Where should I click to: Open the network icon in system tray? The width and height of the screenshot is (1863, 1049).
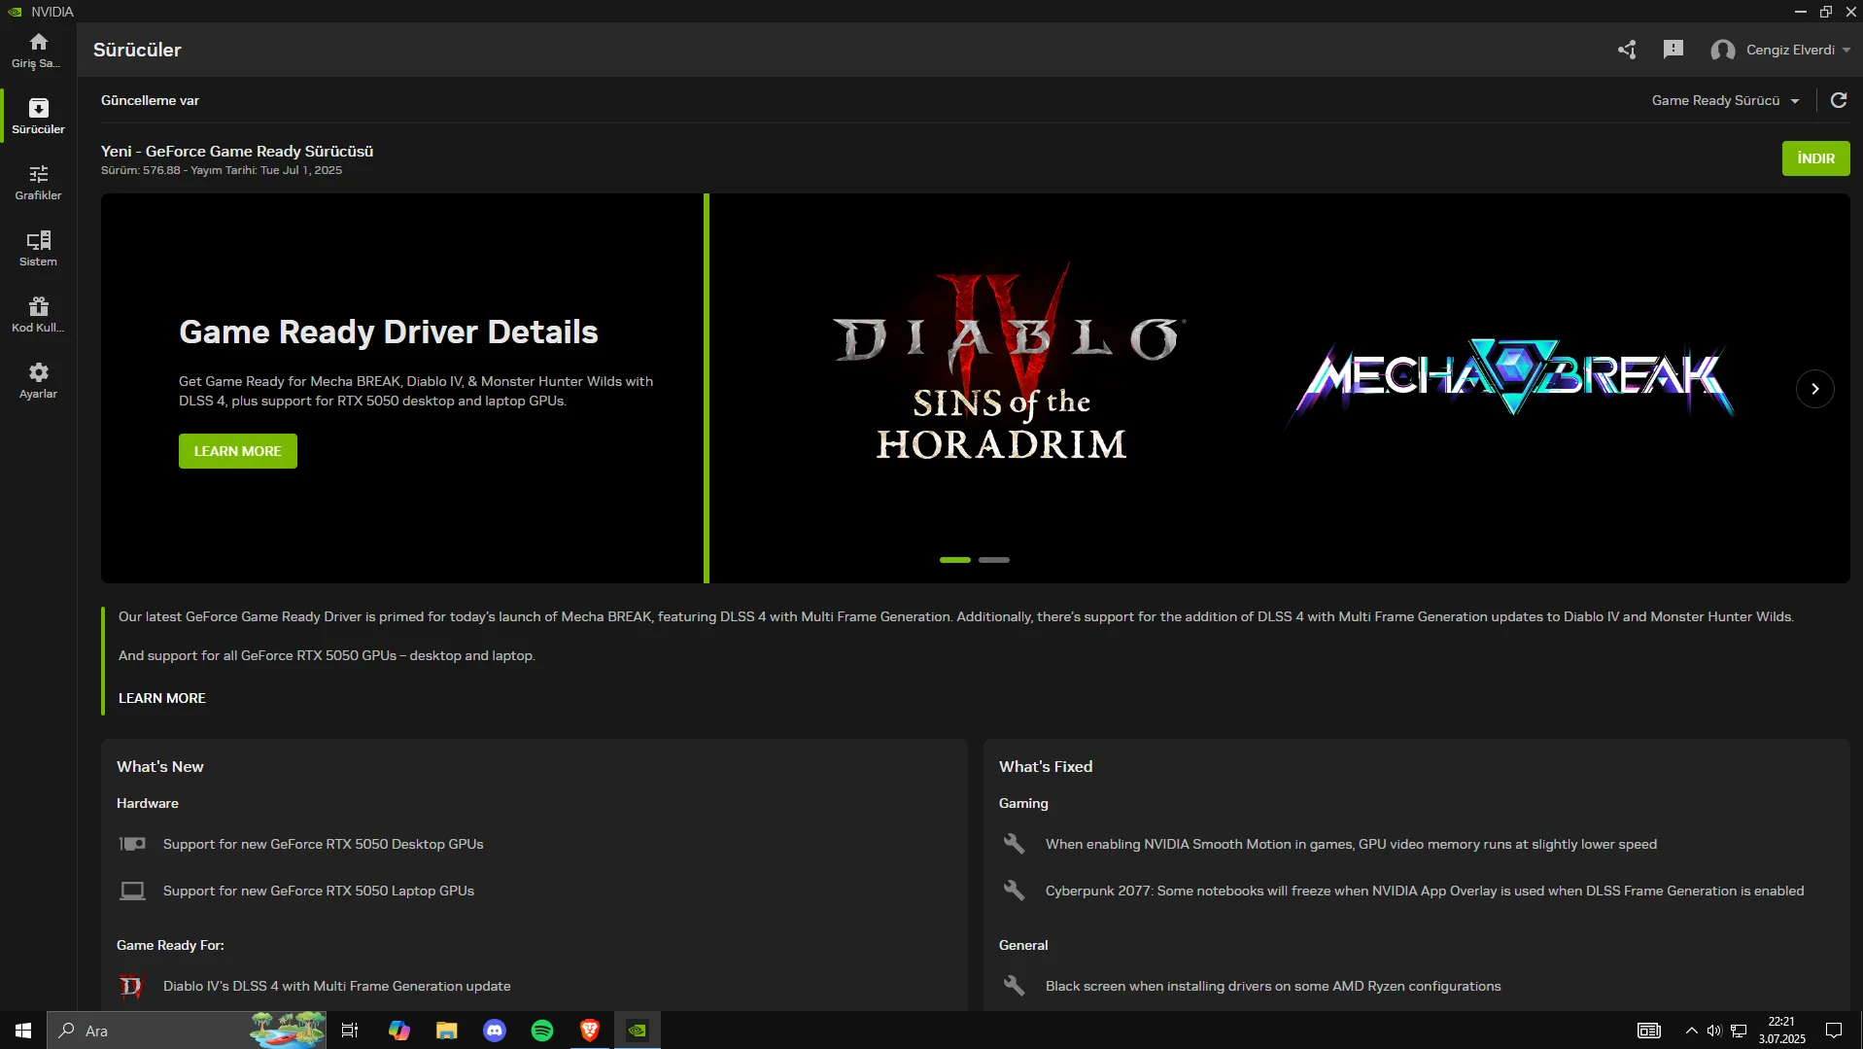(x=1739, y=1031)
